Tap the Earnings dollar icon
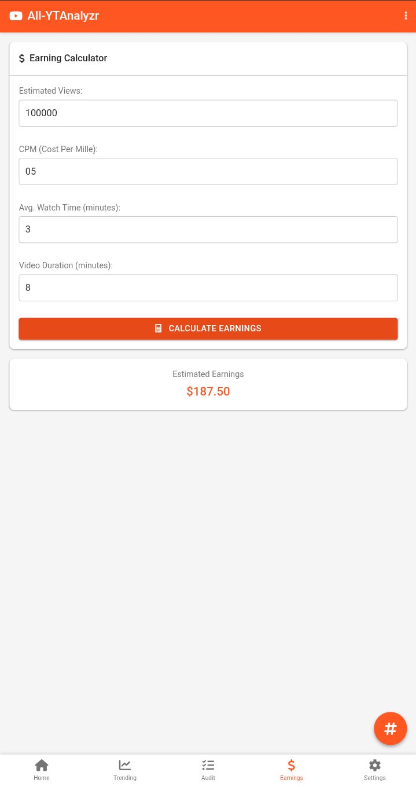This screenshot has width=416, height=787. 292,765
